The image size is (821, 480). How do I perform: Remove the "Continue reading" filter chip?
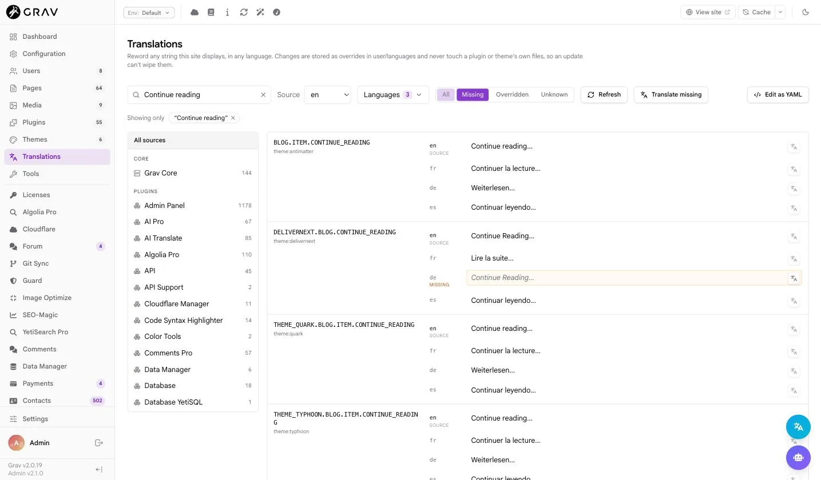coord(233,118)
